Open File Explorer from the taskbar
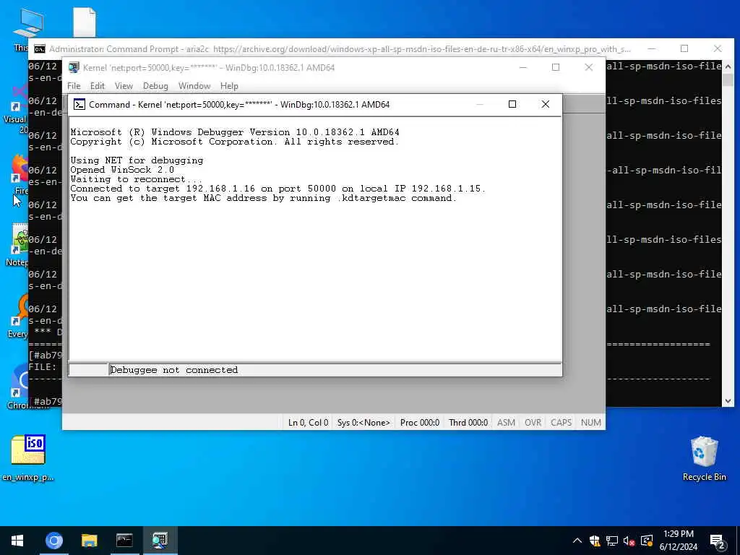The width and height of the screenshot is (740, 555). pos(89,541)
